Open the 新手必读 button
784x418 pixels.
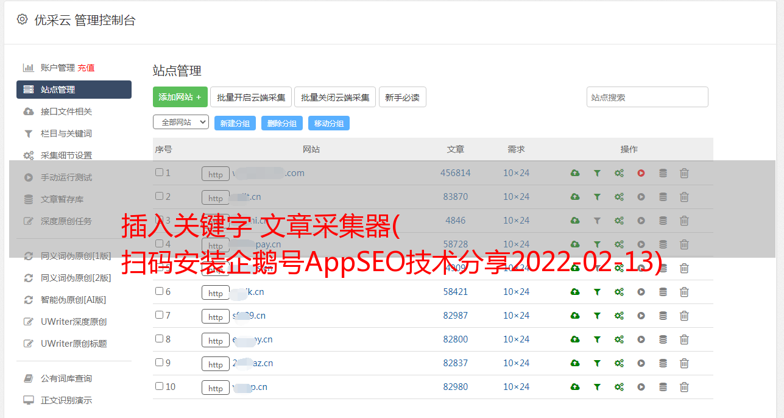click(403, 97)
